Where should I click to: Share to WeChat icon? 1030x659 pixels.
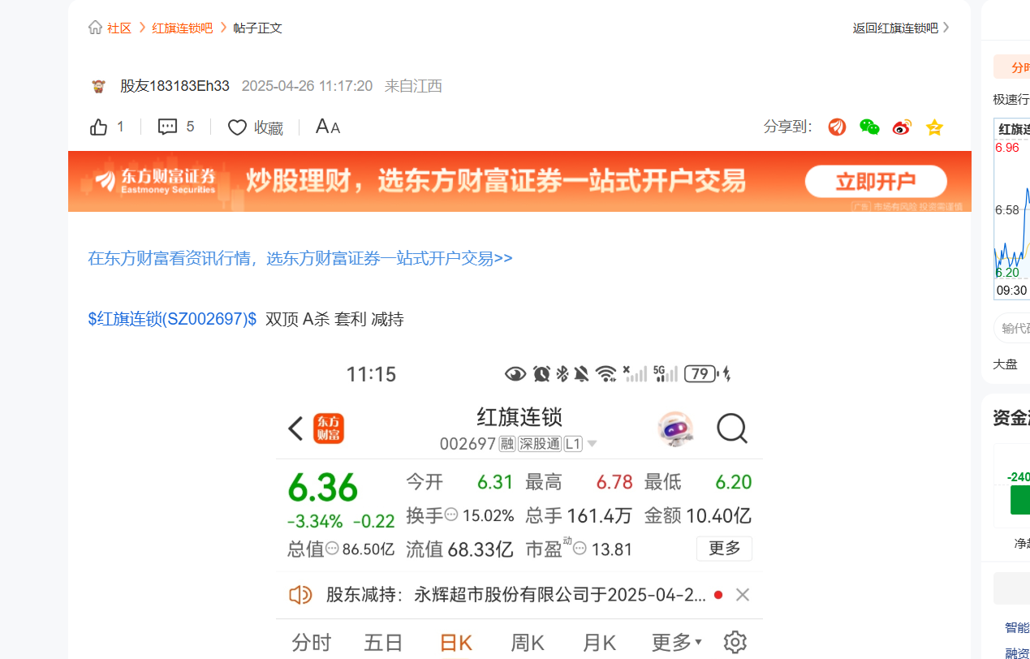pyautogui.click(x=869, y=127)
